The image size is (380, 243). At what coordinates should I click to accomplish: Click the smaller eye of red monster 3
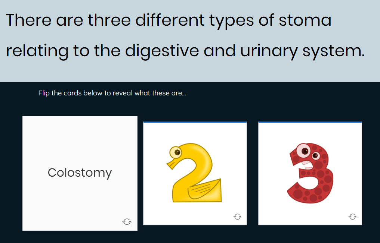click(315, 155)
